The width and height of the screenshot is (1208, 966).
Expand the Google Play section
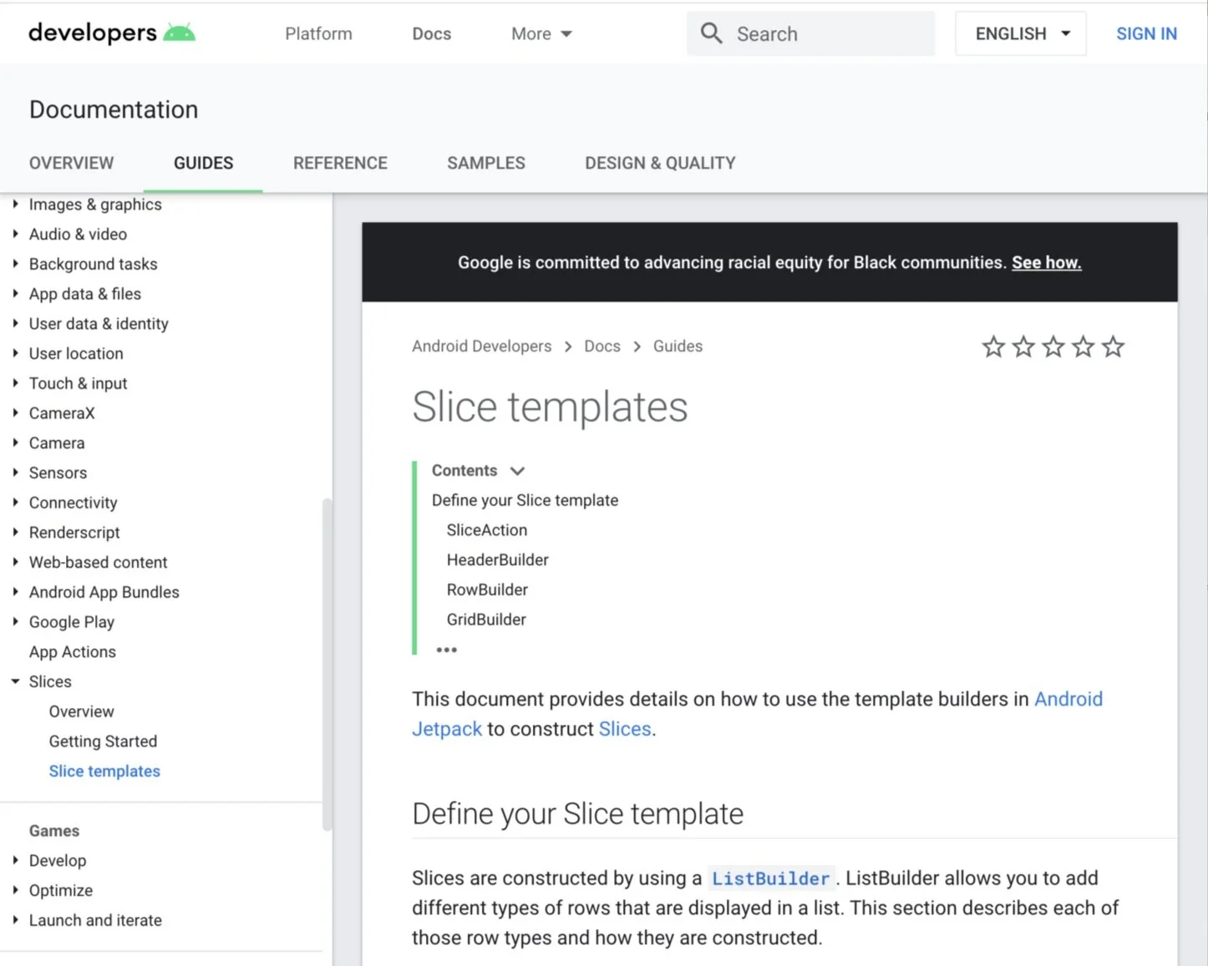click(15, 622)
